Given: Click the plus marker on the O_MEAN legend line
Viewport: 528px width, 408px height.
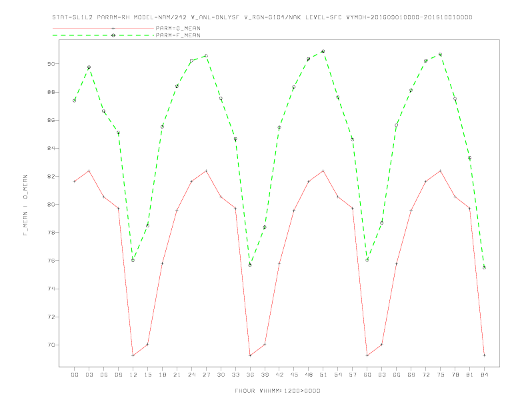Looking at the screenshot, I should [x=113, y=28].
